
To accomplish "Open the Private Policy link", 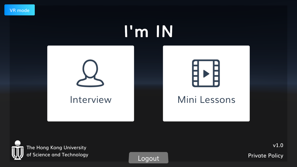I will (x=266, y=156).
